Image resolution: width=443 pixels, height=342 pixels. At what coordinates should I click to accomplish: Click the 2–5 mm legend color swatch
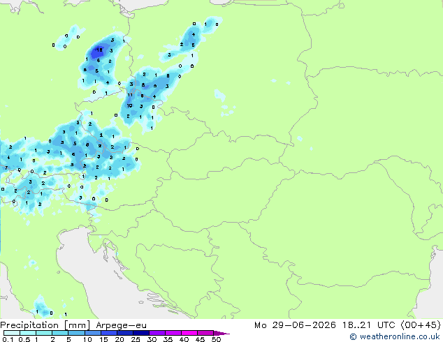[x=60, y=333]
